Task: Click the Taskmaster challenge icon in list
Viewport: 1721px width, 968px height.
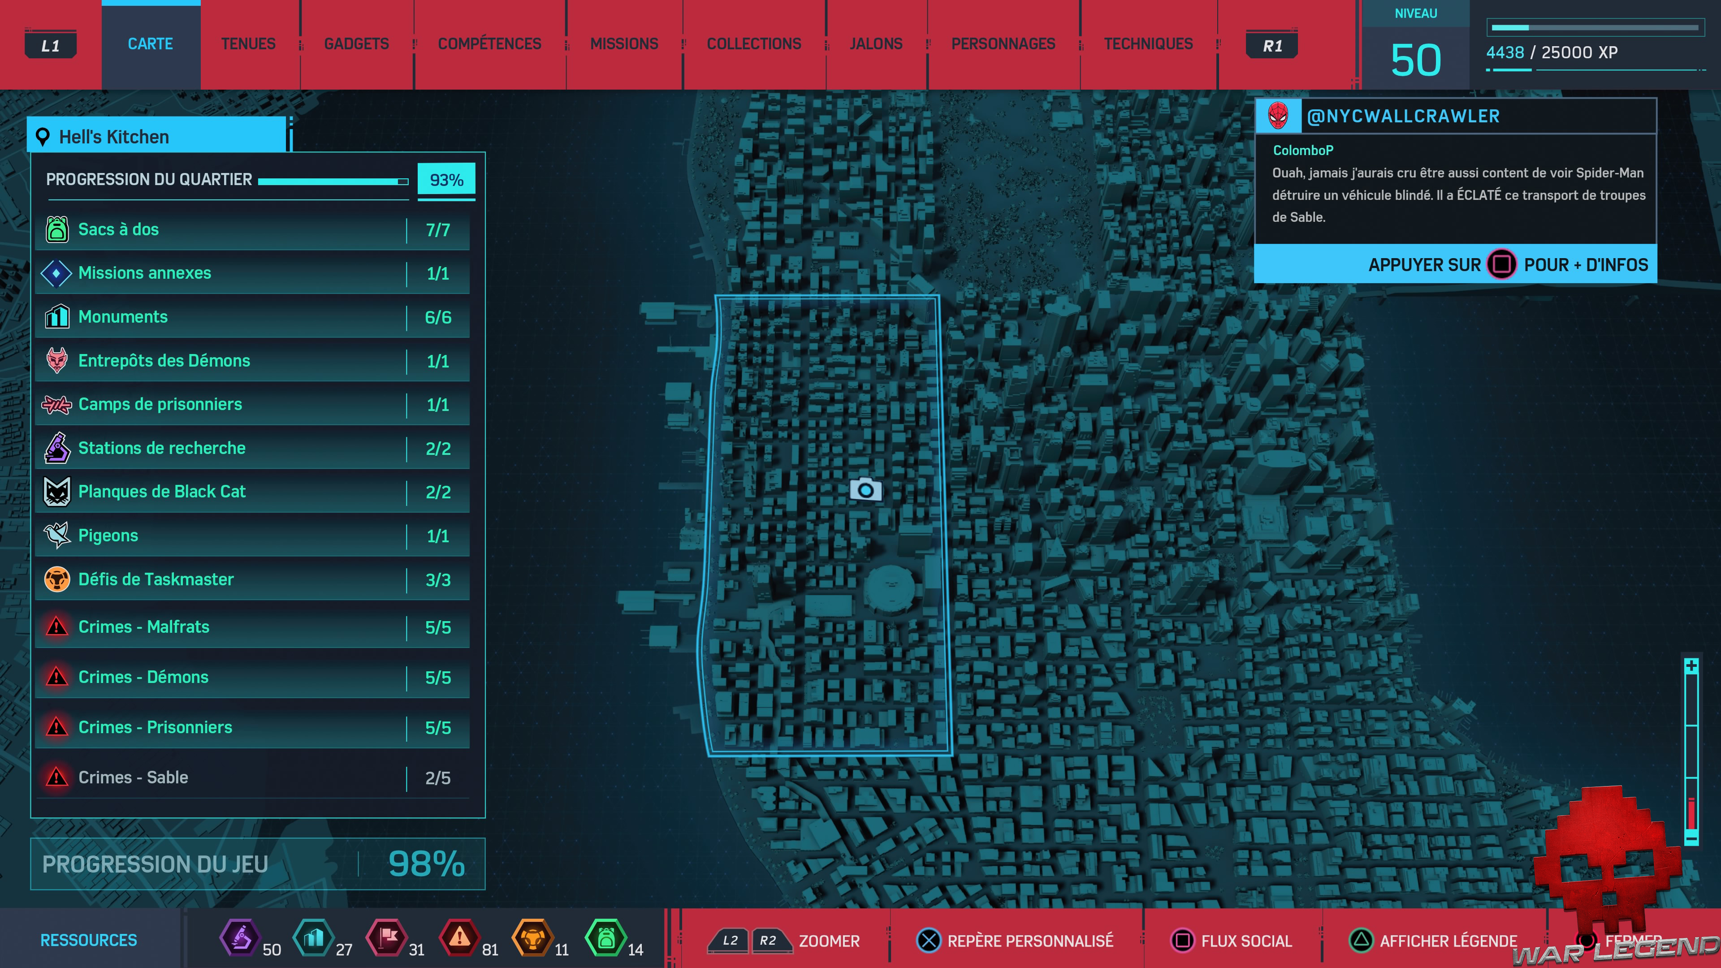Action: (x=57, y=579)
